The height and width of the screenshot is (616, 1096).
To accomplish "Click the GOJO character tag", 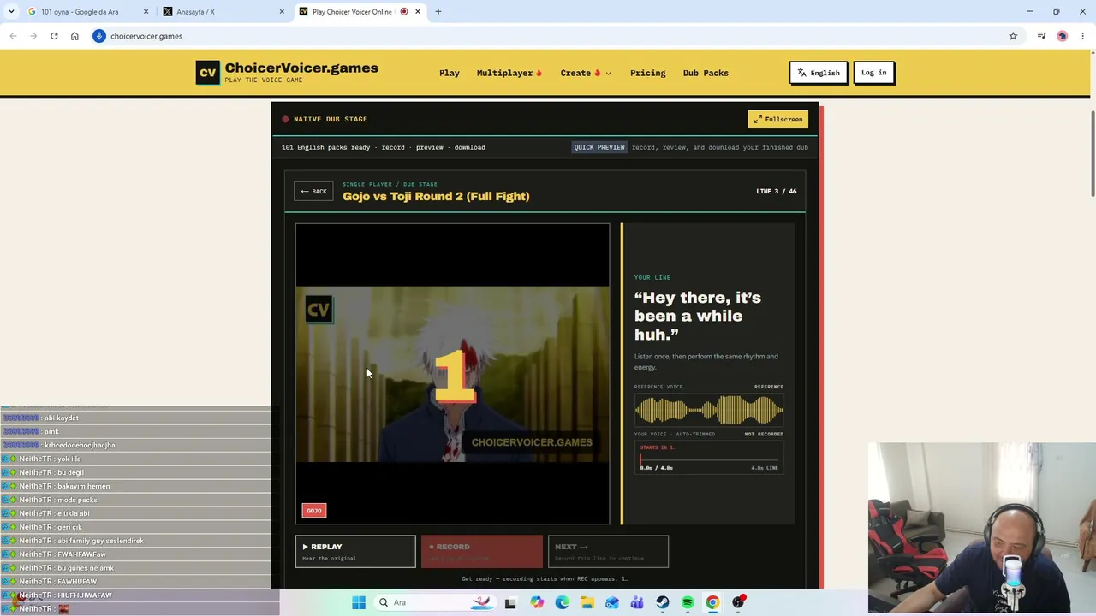I will coord(314,511).
